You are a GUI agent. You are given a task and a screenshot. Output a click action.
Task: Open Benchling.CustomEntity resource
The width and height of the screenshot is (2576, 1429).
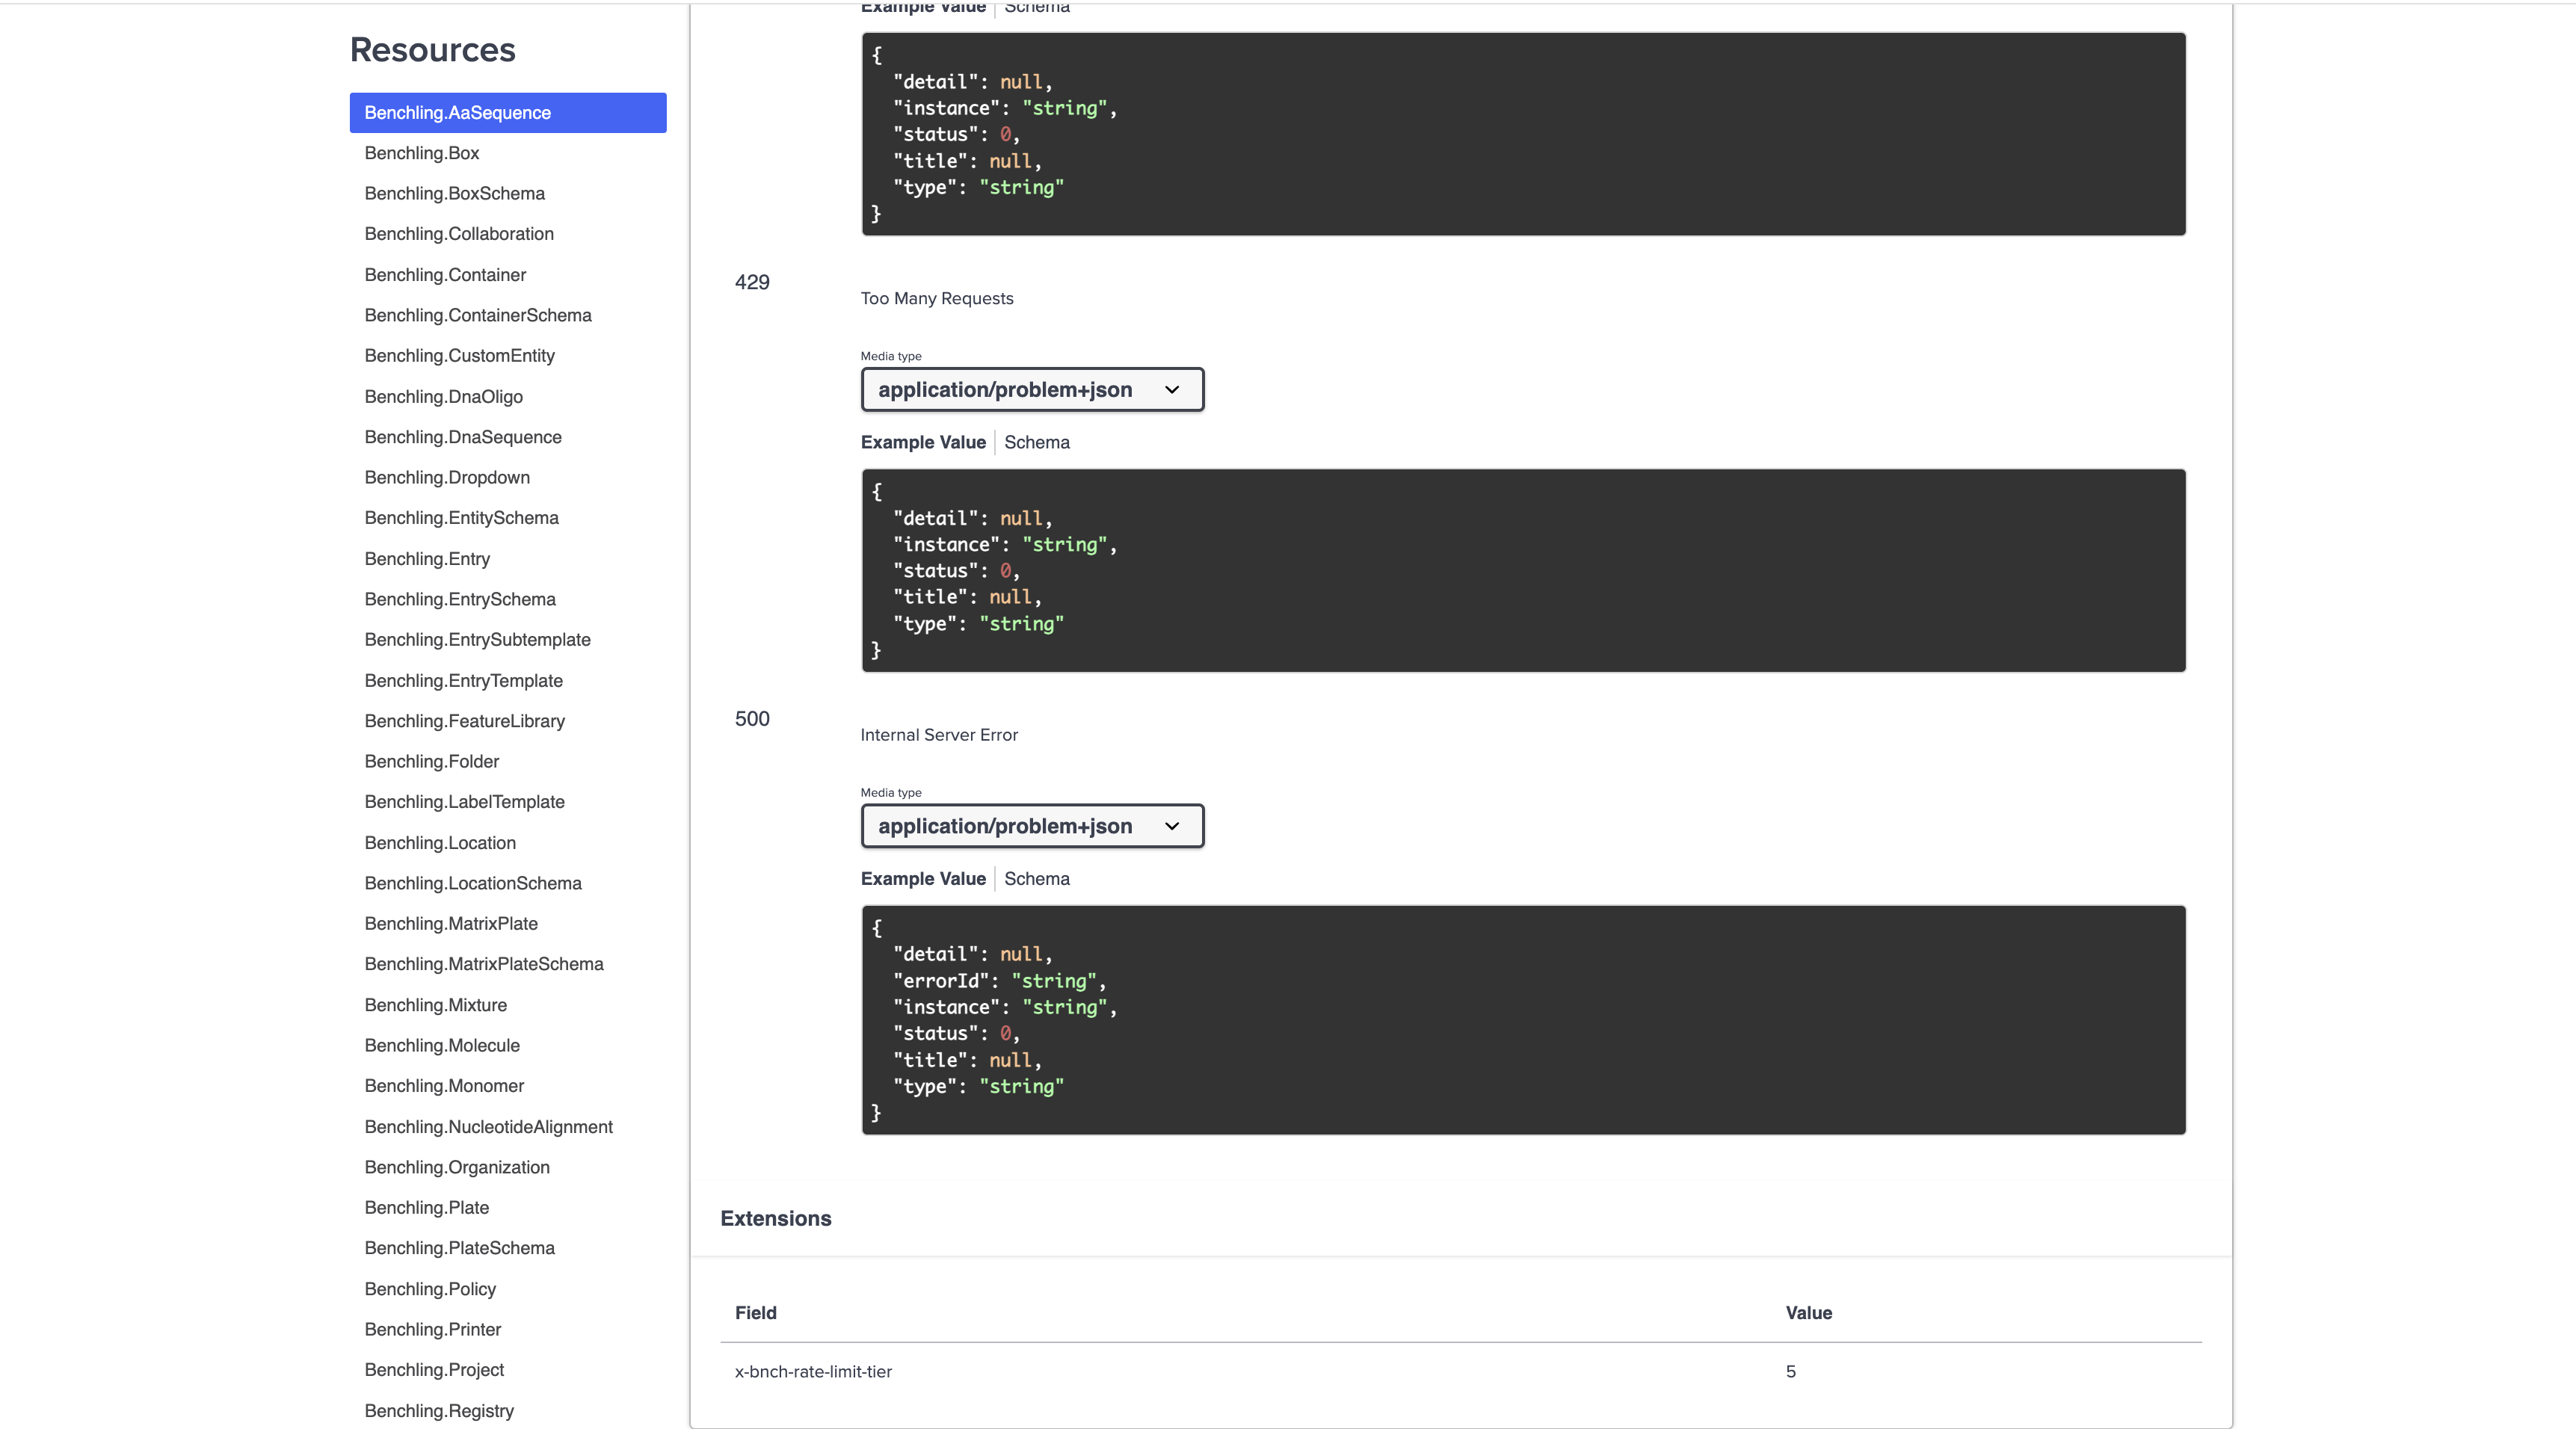460,356
